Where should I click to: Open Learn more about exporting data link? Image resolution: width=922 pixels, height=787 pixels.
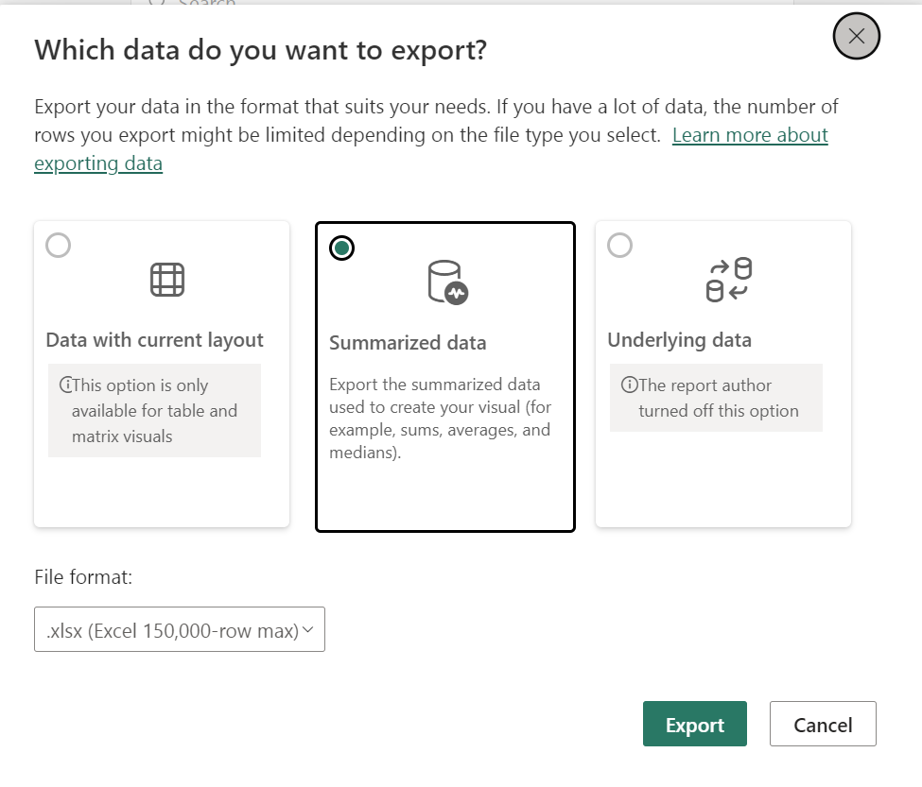pyautogui.click(x=750, y=135)
